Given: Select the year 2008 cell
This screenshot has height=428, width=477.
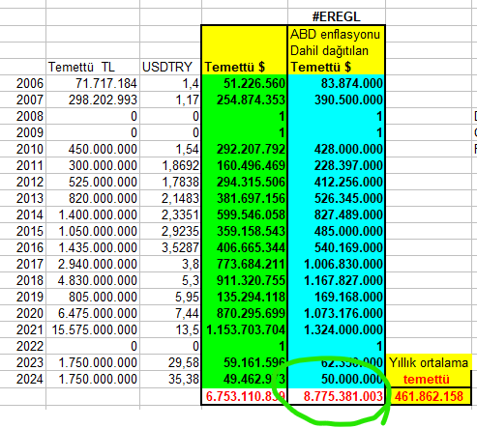Looking at the screenshot, I should 23,116.
